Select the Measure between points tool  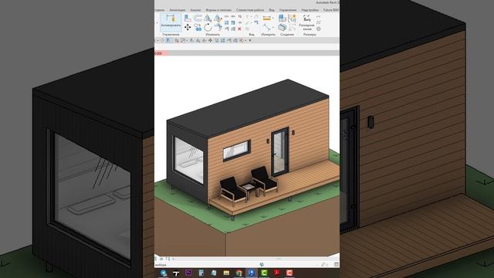266,27
